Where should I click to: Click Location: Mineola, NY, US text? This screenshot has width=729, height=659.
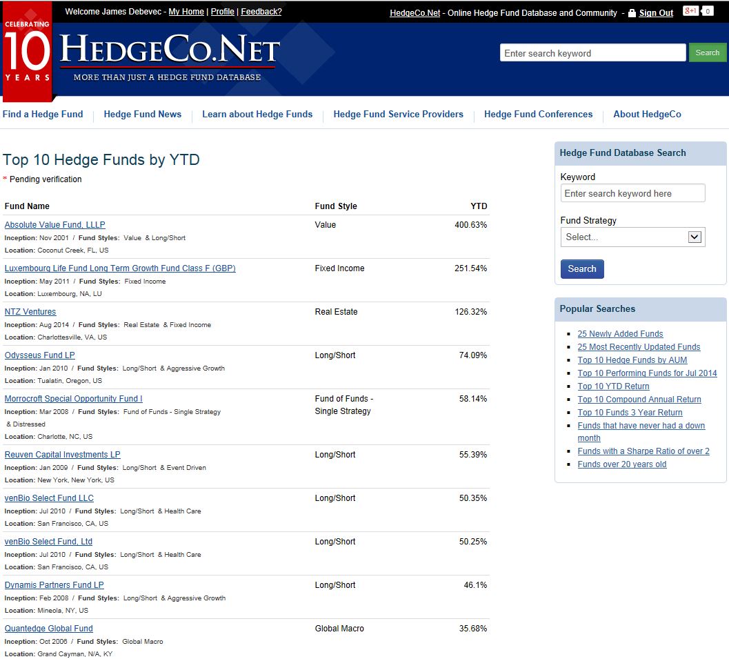tap(46, 611)
